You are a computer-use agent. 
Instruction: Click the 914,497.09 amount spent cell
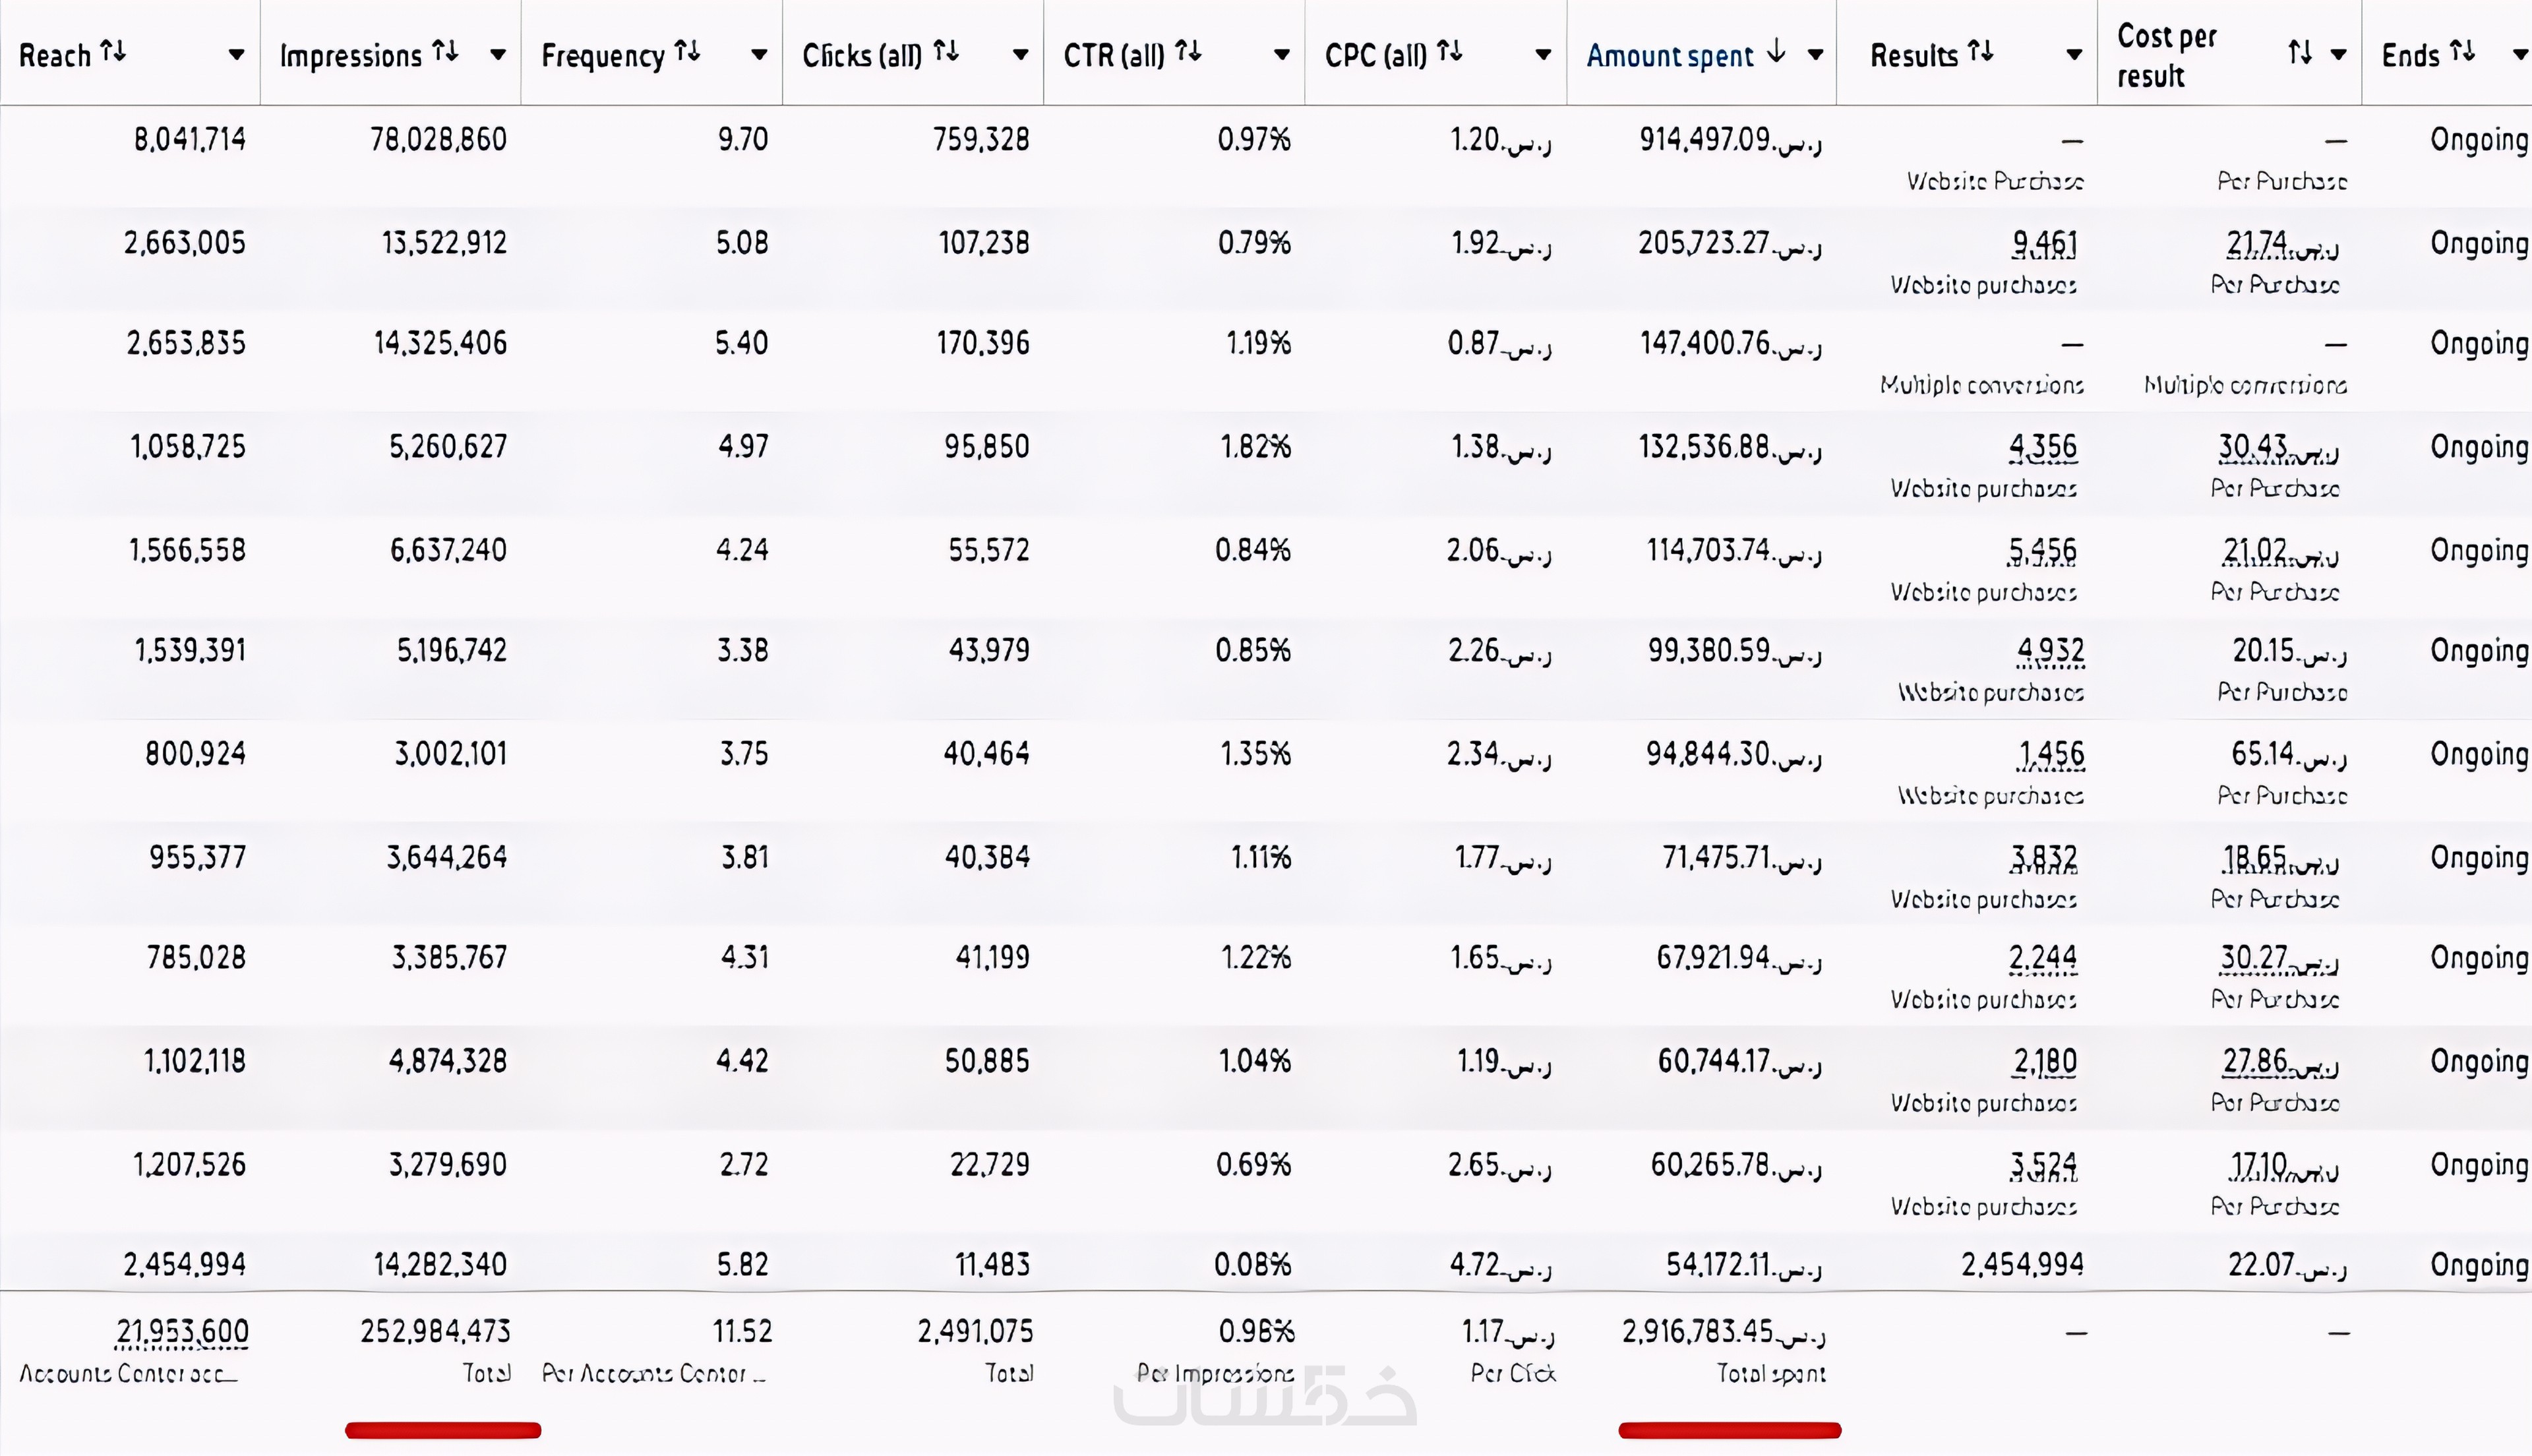(x=1730, y=140)
